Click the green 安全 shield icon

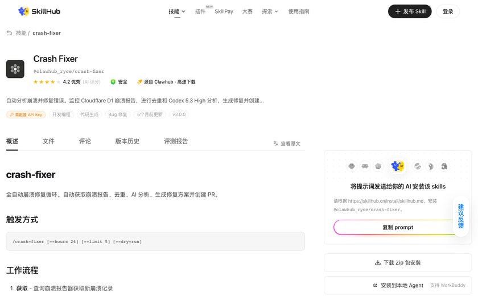113,82
